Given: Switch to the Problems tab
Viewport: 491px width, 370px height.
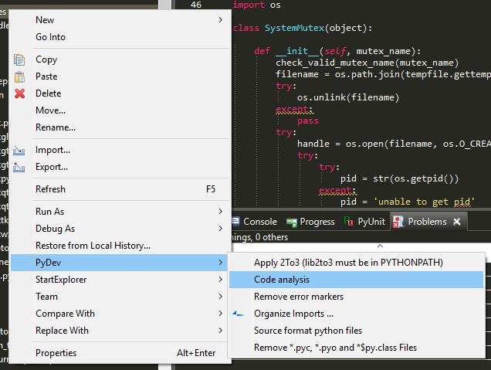Looking at the screenshot, I should point(428,222).
